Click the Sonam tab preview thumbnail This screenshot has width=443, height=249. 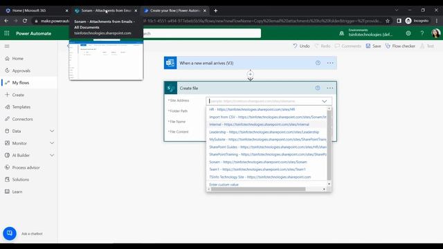pos(106,60)
